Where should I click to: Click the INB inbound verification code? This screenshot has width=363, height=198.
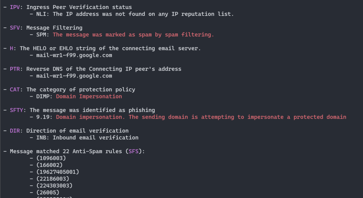pos(41,137)
